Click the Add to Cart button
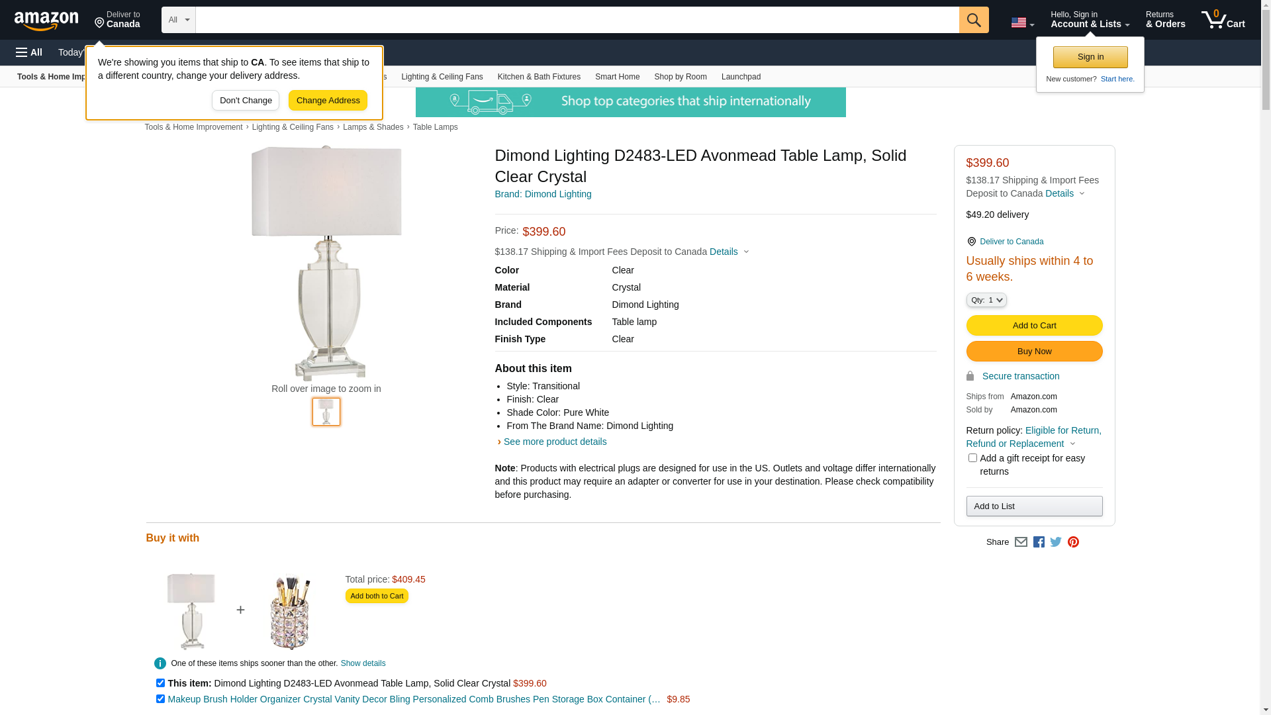The width and height of the screenshot is (1271, 715). [x=1034, y=325]
